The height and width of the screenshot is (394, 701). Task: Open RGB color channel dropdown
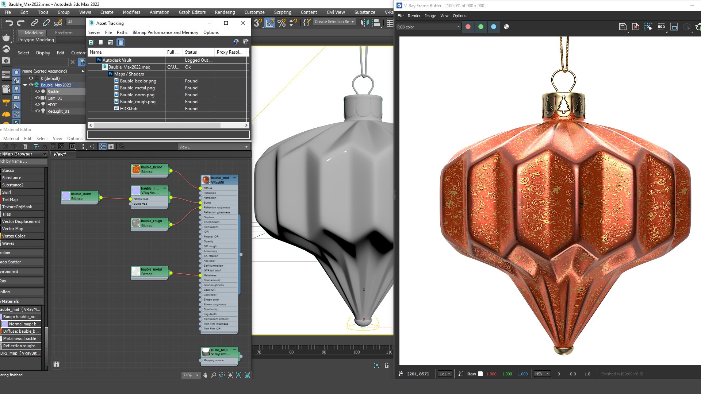tap(428, 27)
